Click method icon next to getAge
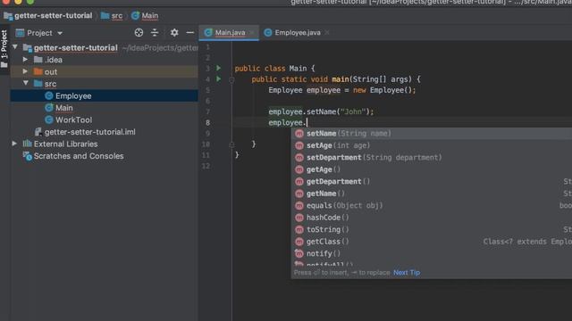This screenshot has width=572, height=321. tap(299, 169)
